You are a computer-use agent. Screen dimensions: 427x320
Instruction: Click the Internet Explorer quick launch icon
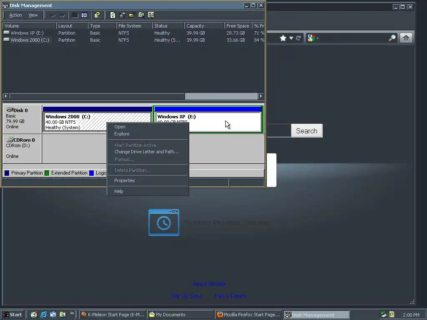[x=43, y=315]
